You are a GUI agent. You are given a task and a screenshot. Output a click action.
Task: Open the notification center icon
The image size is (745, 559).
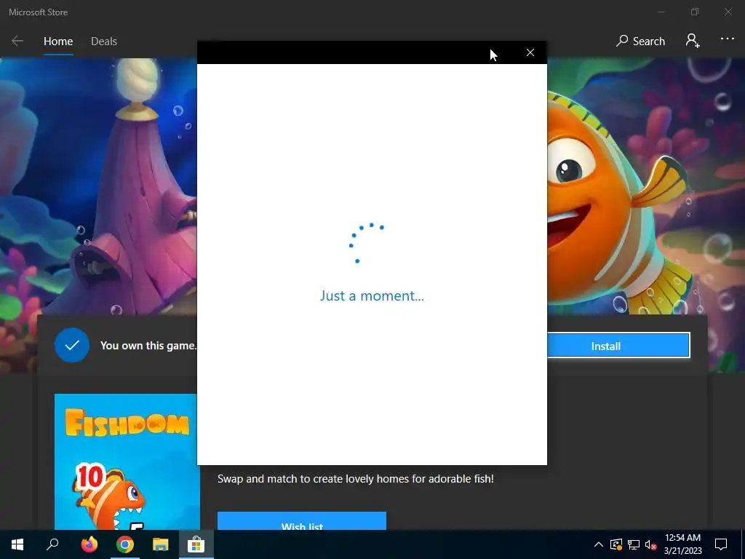pos(721,544)
